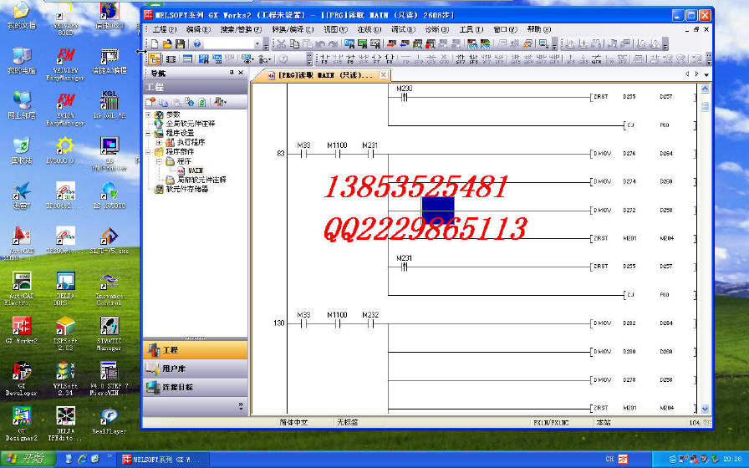Click the Open folder icon in toolbar
This screenshot has height=468, width=749.
pyautogui.click(x=167, y=43)
